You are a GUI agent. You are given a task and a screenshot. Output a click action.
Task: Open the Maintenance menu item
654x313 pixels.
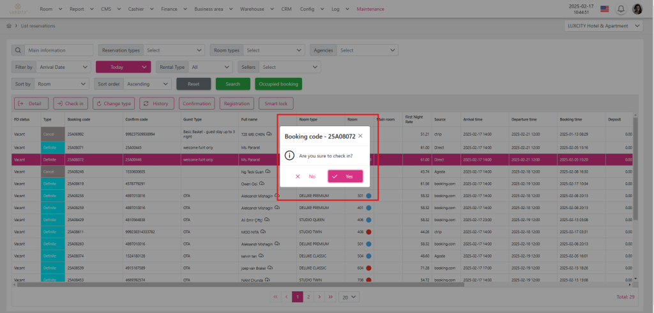[x=370, y=10]
